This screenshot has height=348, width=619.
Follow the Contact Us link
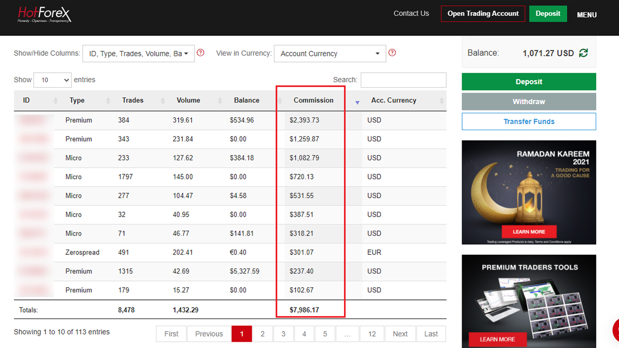(411, 14)
